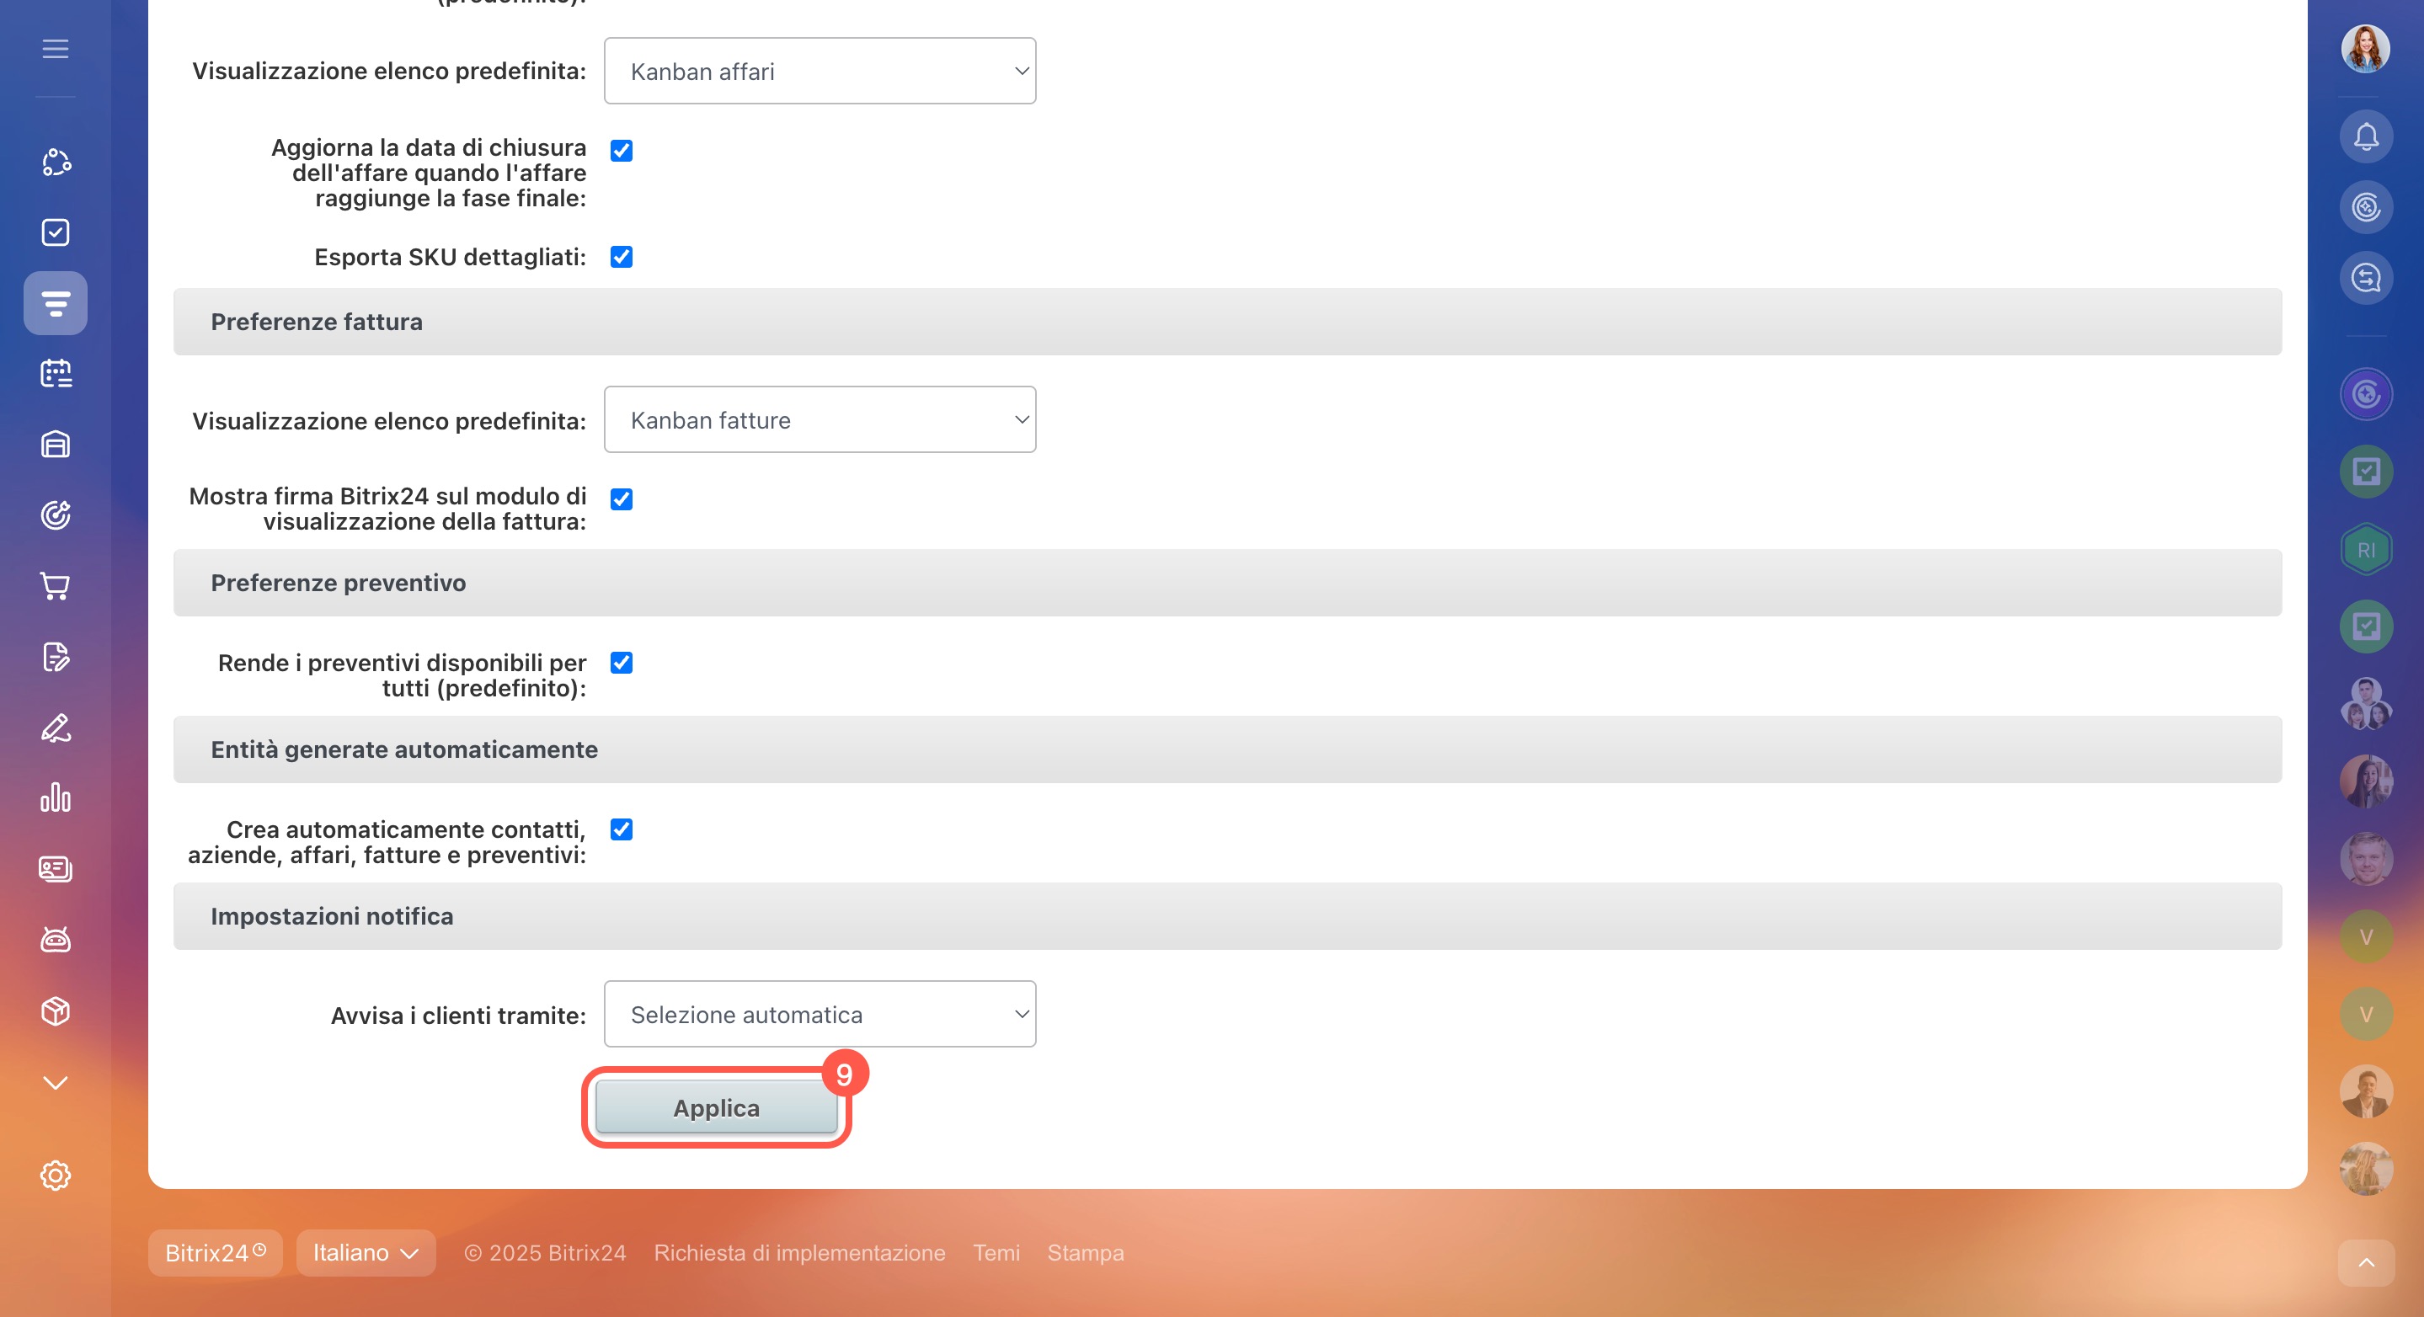Expand more sidebar items chevron

point(56,1083)
